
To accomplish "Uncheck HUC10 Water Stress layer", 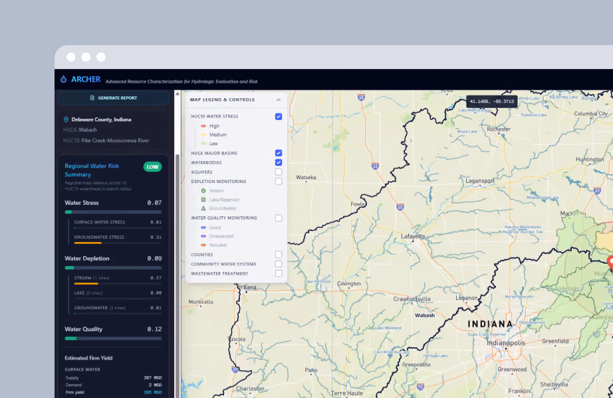I will coord(279,117).
